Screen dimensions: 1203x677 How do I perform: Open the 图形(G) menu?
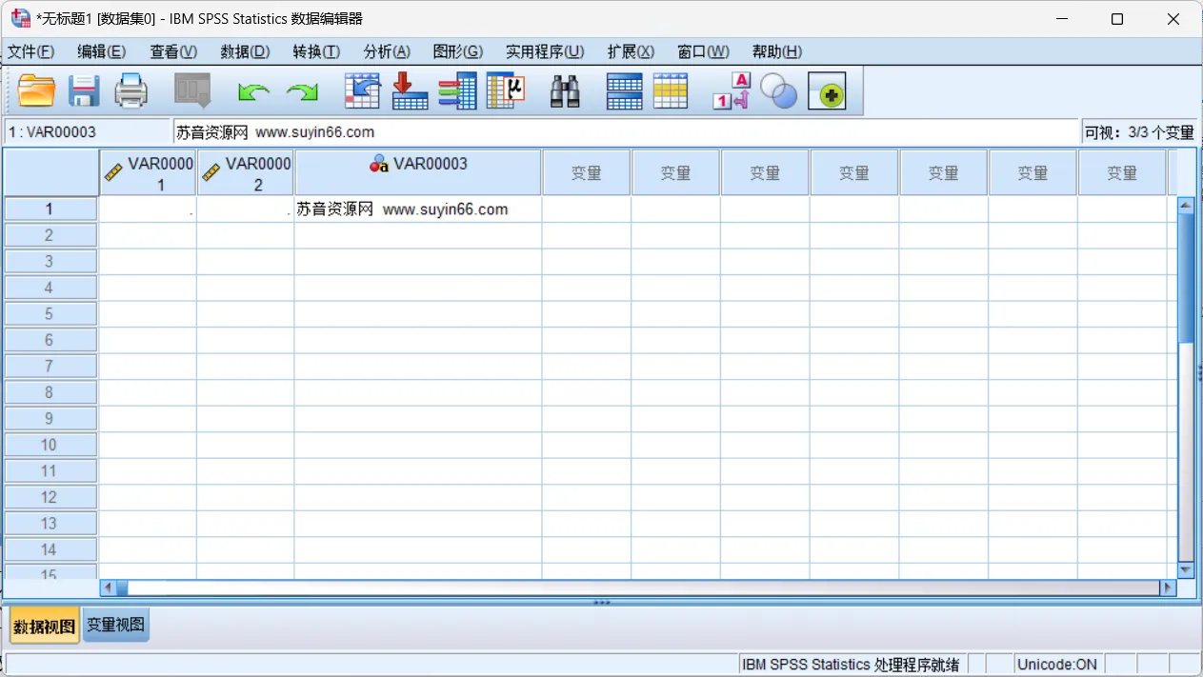click(458, 51)
